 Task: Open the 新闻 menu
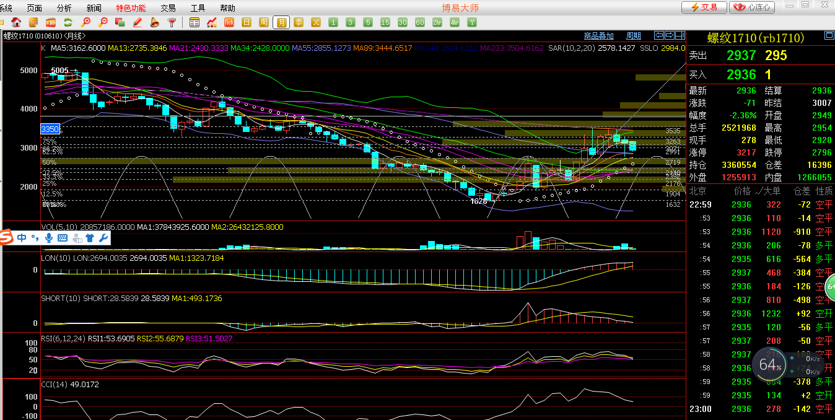tap(94, 8)
